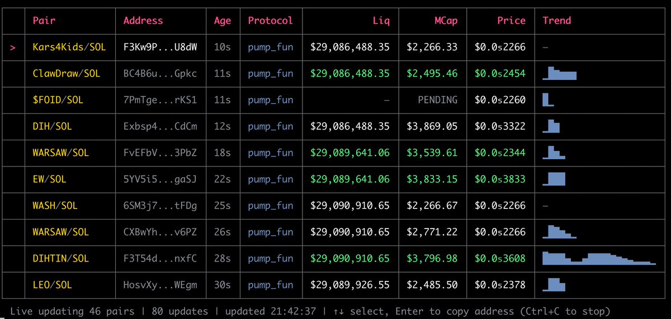Image resolution: width=671 pixels, height=319 pixels.
Task: Click the Trend column header
Action: (557, 21)
